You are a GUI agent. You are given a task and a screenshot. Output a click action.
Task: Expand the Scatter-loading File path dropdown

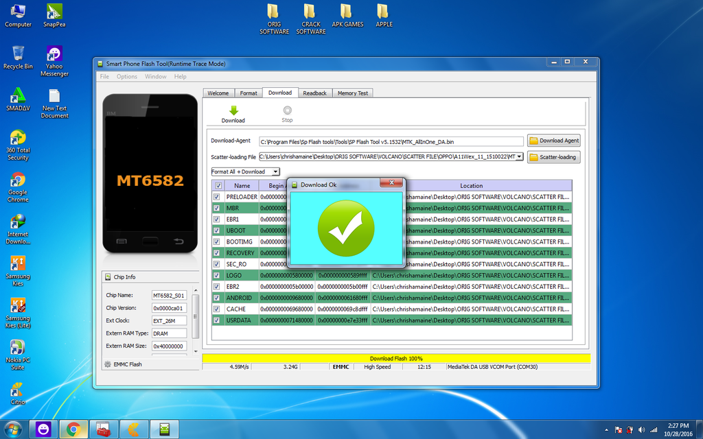pos(520,157)
